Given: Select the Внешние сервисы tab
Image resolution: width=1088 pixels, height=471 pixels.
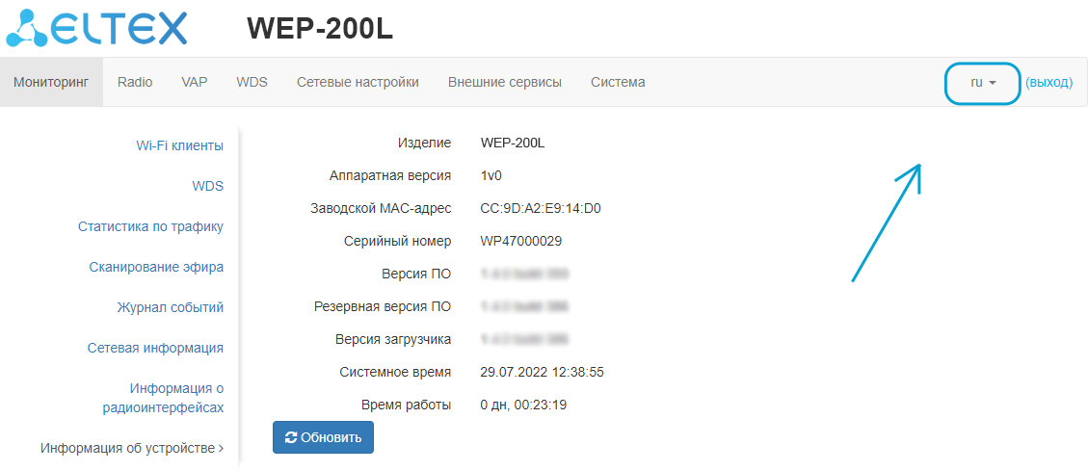Looking at the screenshot, I should click(x=505, y=82).
